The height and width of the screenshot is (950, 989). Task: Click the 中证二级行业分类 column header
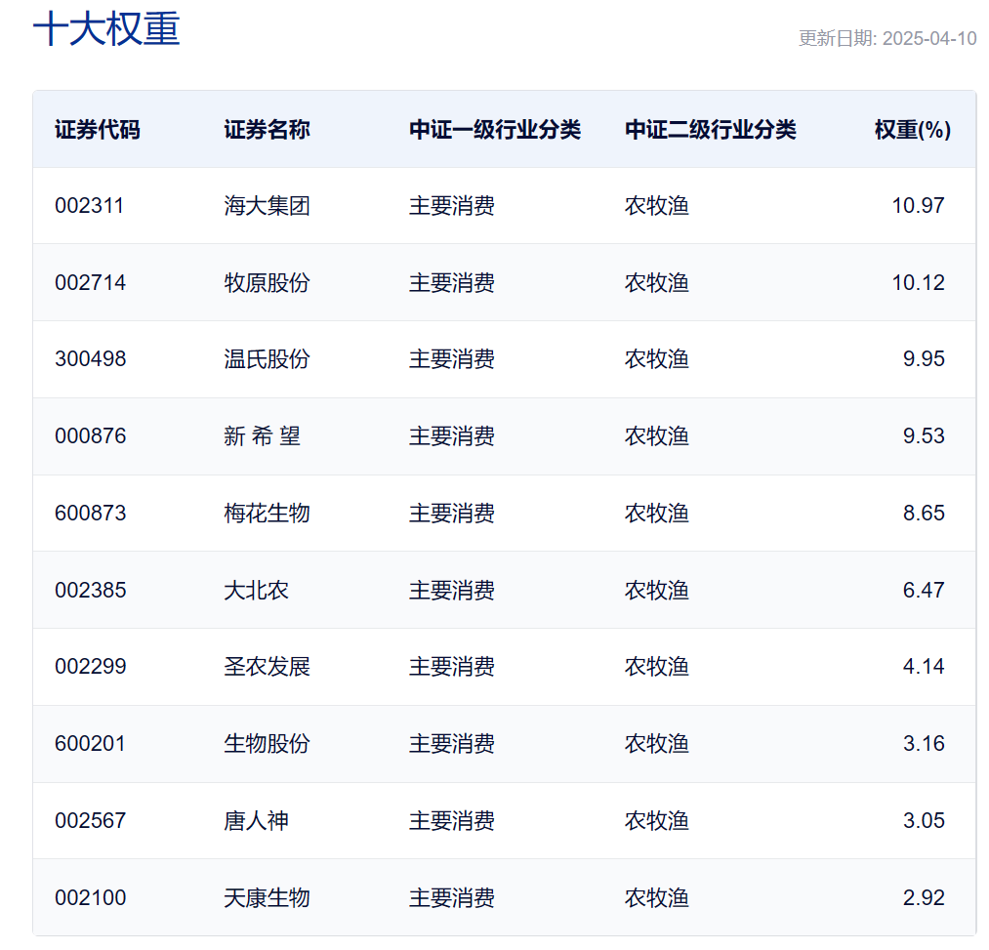[x=711, y=129]
